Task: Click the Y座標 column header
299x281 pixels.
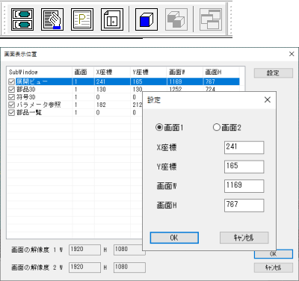Action: click(148, 72)
